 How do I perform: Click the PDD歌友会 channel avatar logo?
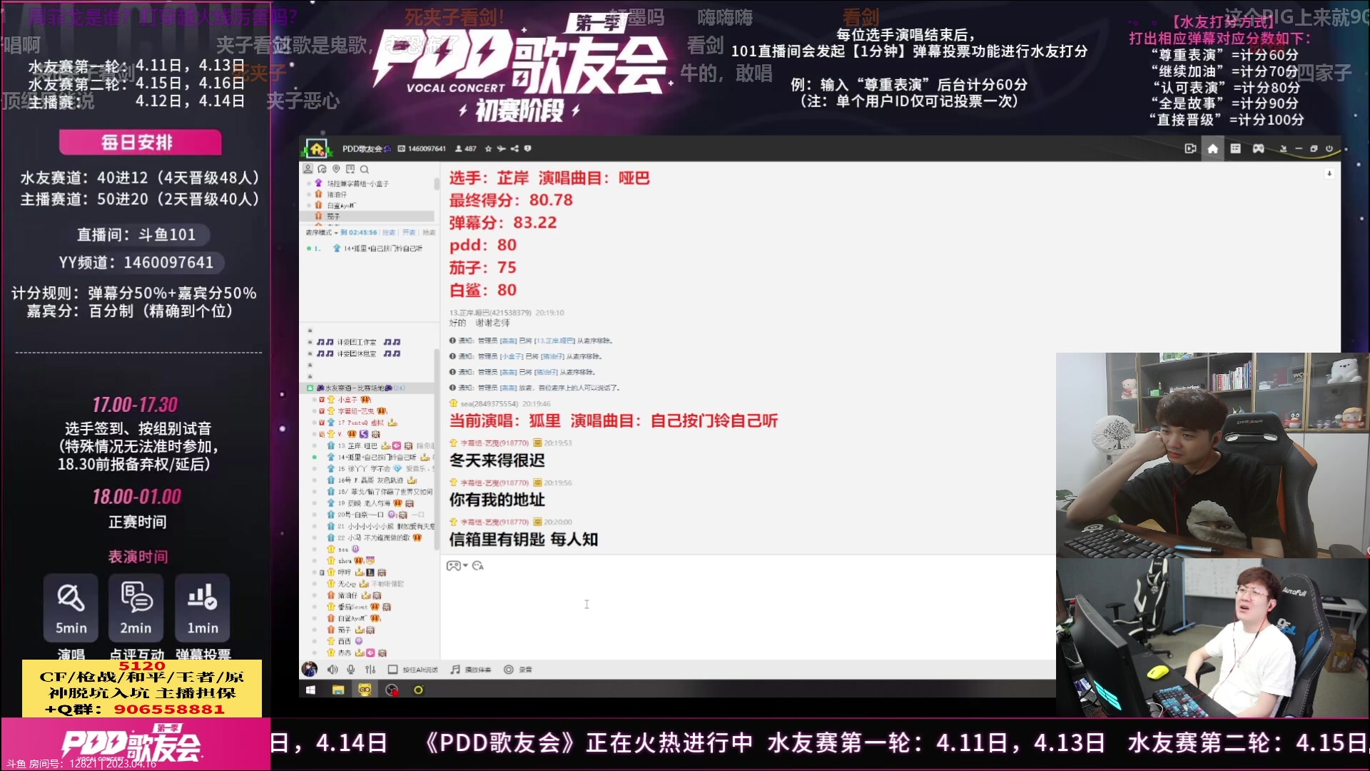[x=316, y=148]
